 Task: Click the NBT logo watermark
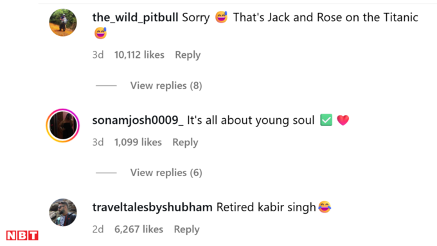[22, 236]
